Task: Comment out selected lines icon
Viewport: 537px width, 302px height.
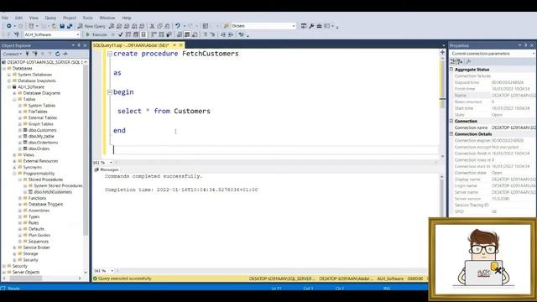Action: 205,34
